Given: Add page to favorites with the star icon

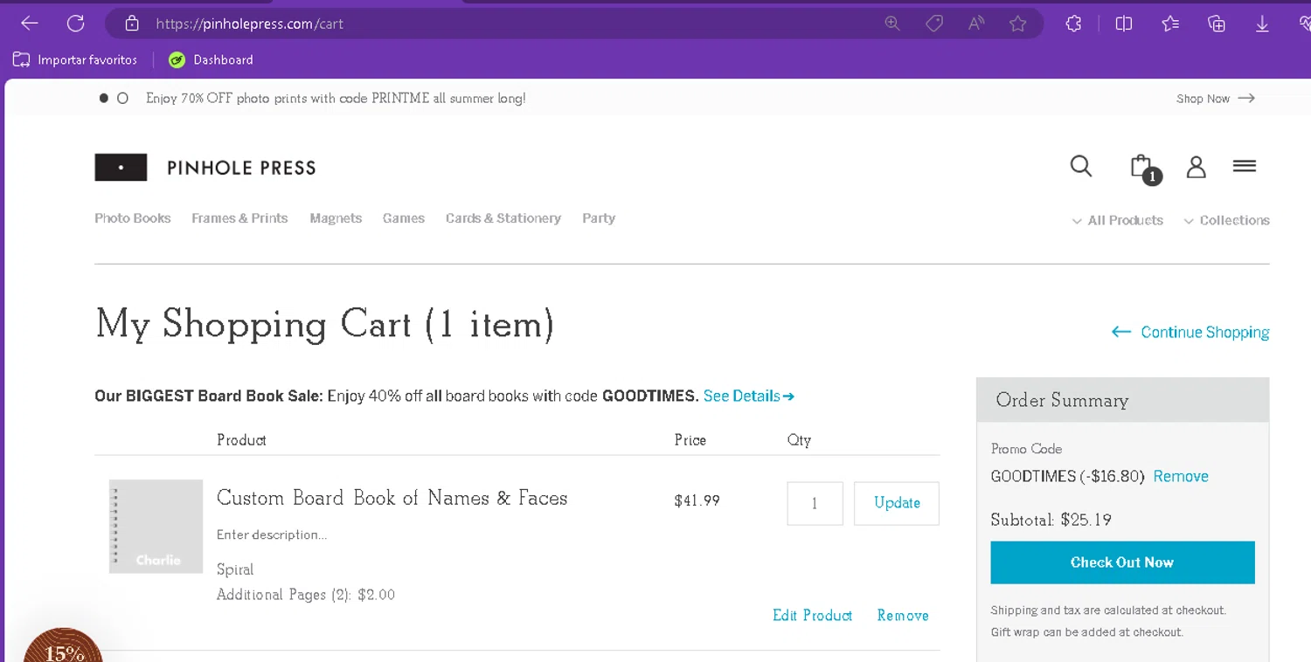Looking at the screenshot, I should (x=1018, y=24).
